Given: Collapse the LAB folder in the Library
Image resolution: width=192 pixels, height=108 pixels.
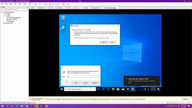Looking at the screenshot, I should click(4, 16).
